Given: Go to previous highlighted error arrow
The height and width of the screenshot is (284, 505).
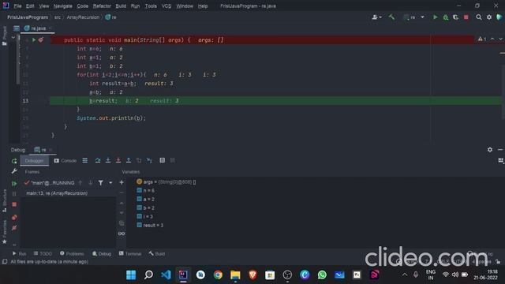Looking at the screenshot, I should tap(492, 39).
